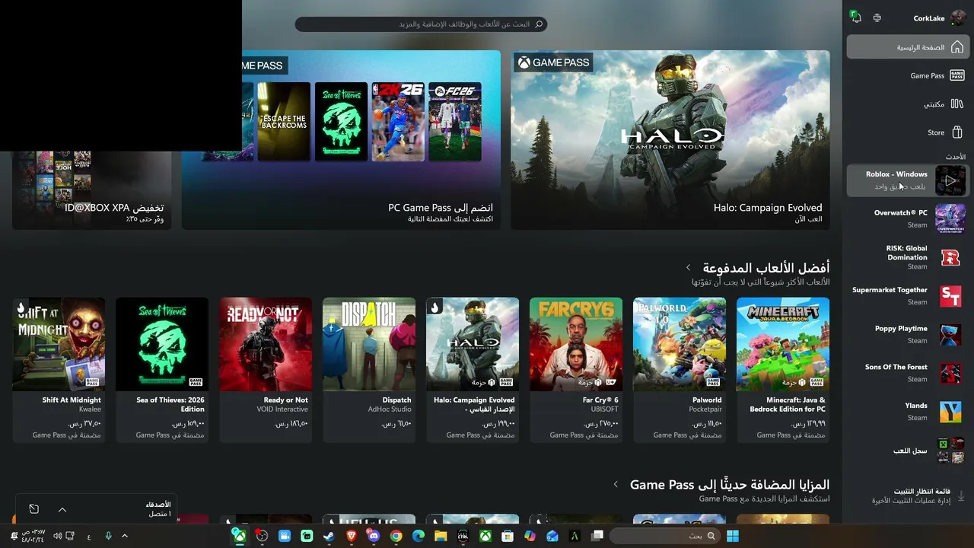The height and width of the screenshot is (548, 974).
Task: Open the Ready or Not game card
Action: (266, 370)
